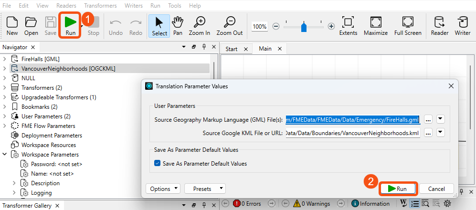Create a New workspace
Viewport: 476px width, 210px height.
pyautogui.click(x=12, y=25)
